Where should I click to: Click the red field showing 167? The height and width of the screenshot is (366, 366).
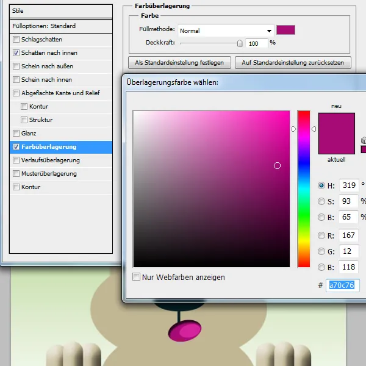[348, 235]
